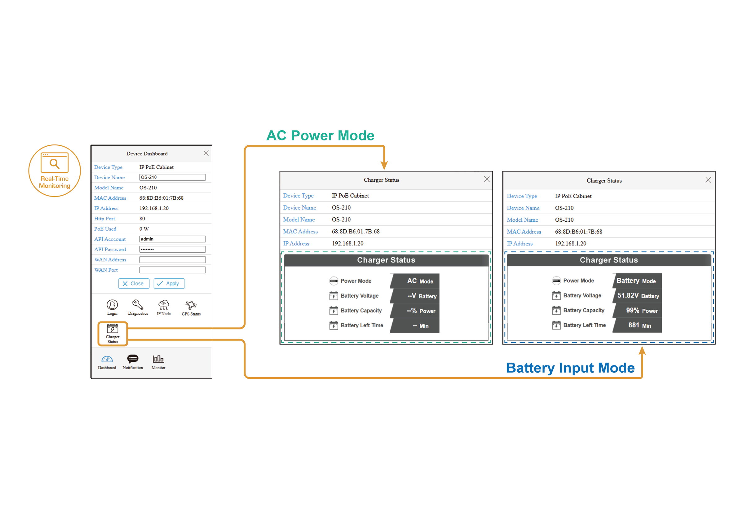The width and height of the screenshot is (744, 509).
Task: Click the Power Mode icon in AC window
Action: click(x=334, y=281)
